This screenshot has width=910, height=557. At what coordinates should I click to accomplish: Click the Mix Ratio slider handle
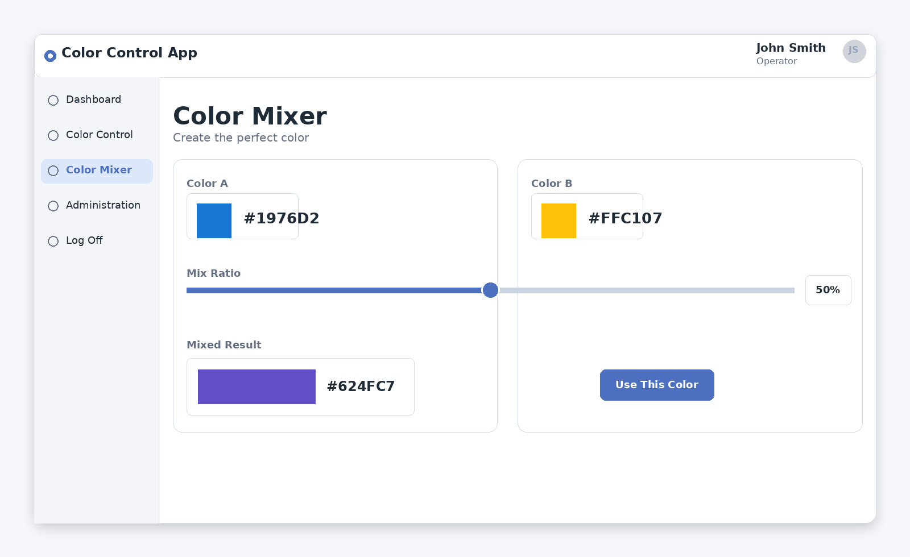pos(490,290)
